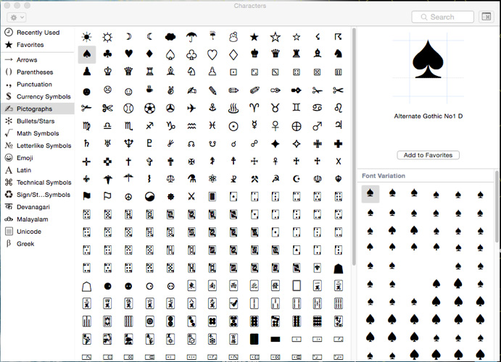The height and width of the screenshot is (362, 501).
Task: Select the solid black star character
Action: pos(254,37)
